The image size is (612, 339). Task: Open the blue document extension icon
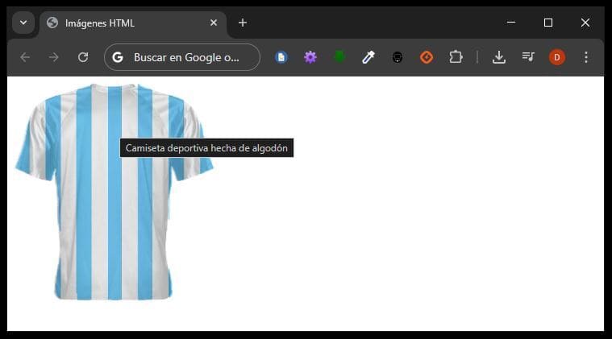coord(281,58)
